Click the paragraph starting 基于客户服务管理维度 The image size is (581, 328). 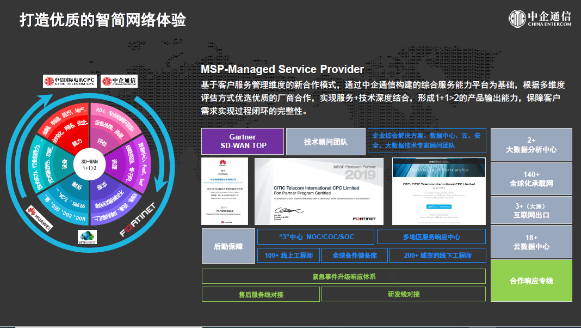(383, 98)
